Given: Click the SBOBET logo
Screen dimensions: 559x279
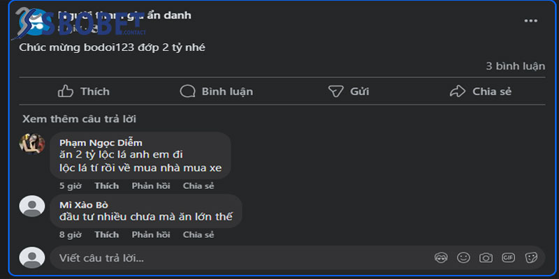Looking at the screenshot, I should coord(70,26).
